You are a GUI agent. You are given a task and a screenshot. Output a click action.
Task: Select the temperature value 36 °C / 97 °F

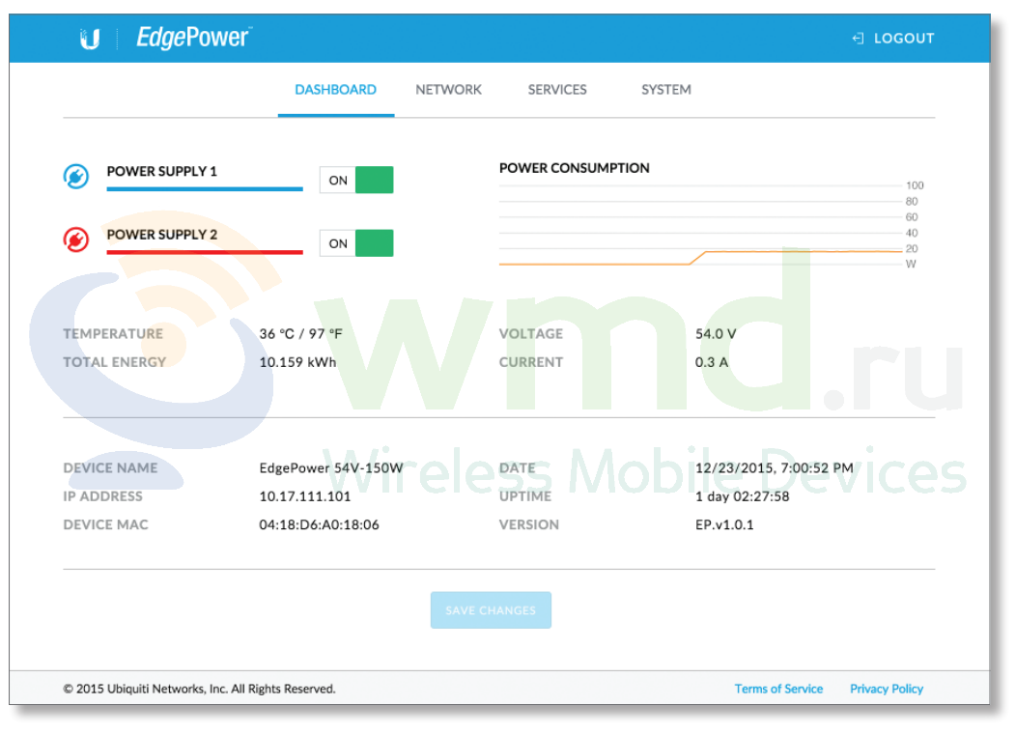300,333
